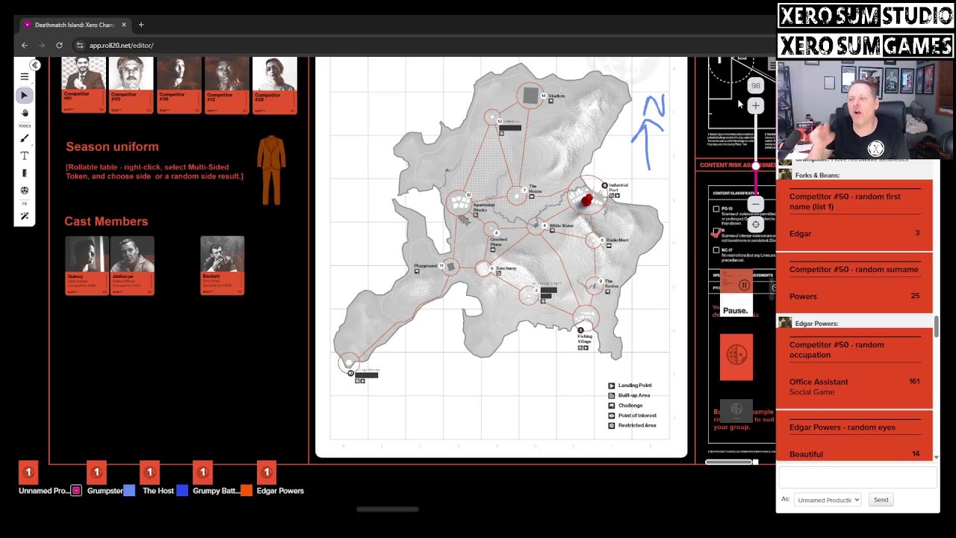Toggle the checked R content classification box
Viewport: 956px width, 538px height.
716,232
